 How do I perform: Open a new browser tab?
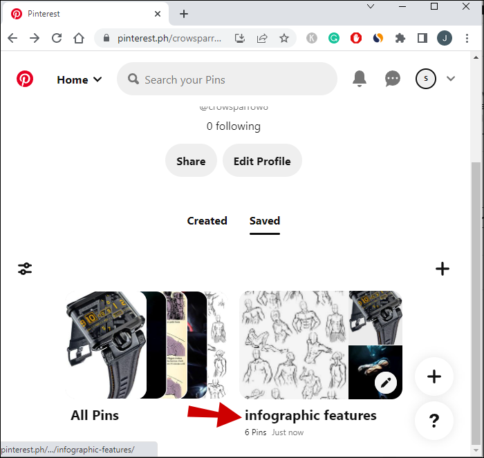pos(184,14)
